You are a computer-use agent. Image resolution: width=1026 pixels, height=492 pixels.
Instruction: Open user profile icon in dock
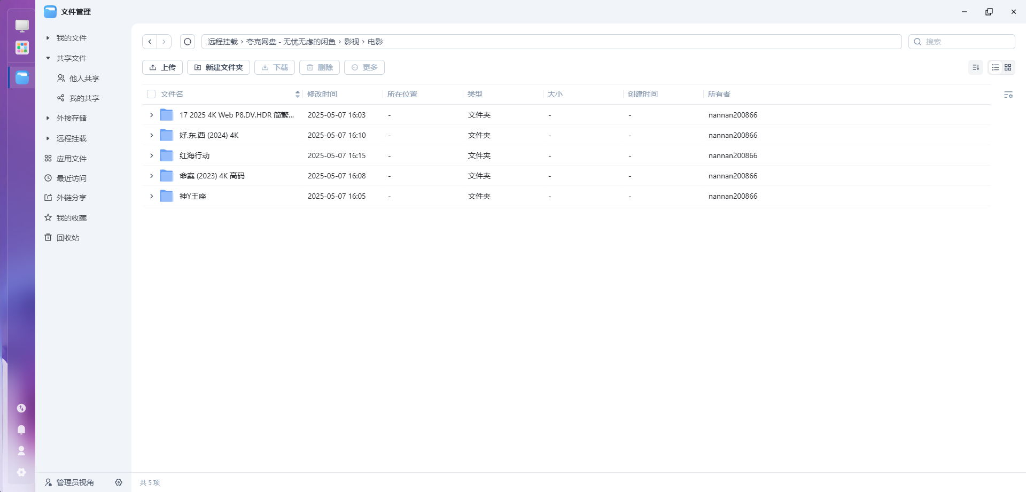(x=21, y=451)
